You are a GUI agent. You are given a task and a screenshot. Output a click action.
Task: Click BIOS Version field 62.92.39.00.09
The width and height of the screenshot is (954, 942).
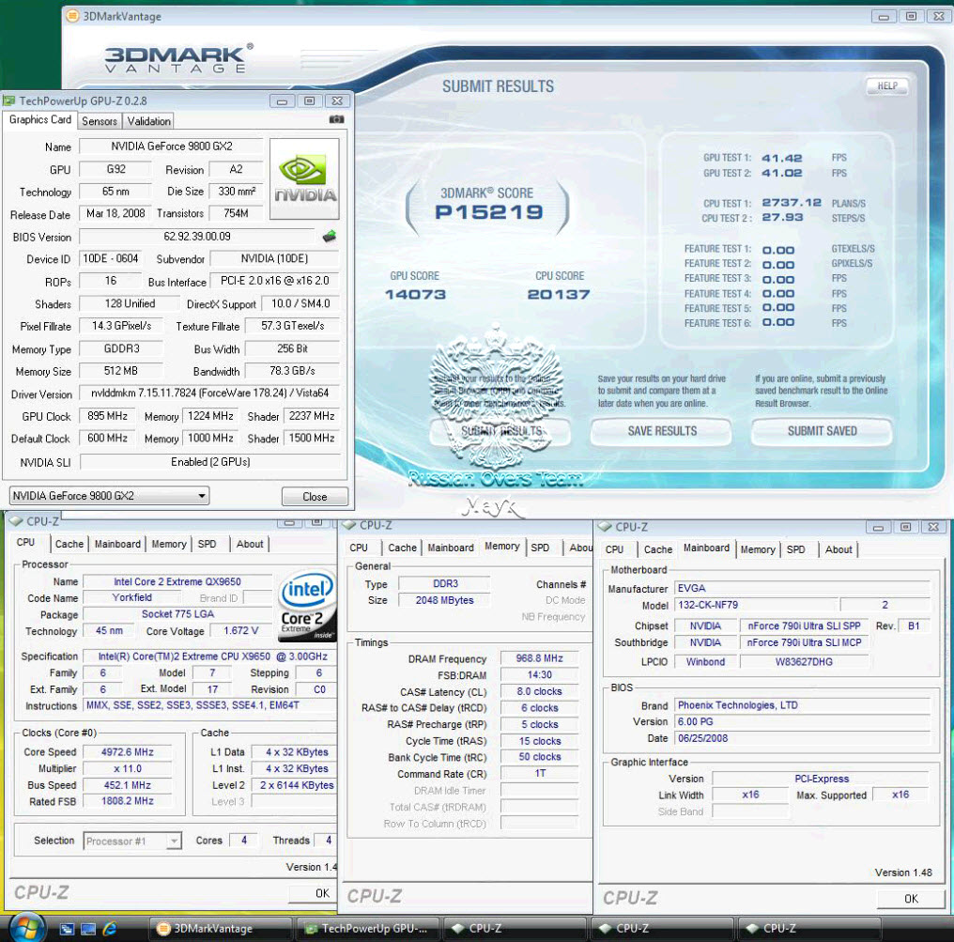coord(197,236)
